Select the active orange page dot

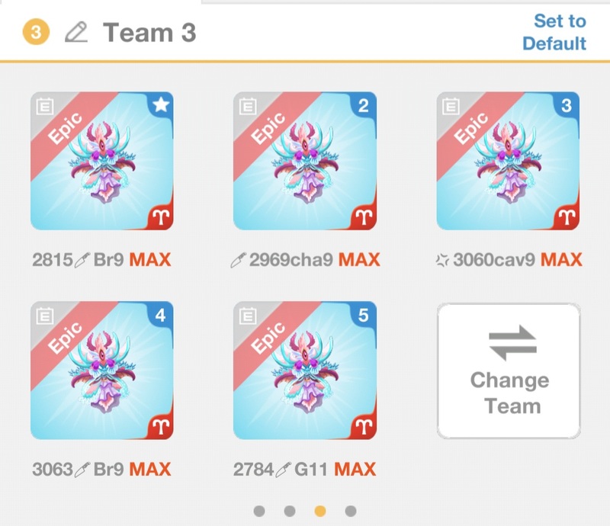coord(320,511)
